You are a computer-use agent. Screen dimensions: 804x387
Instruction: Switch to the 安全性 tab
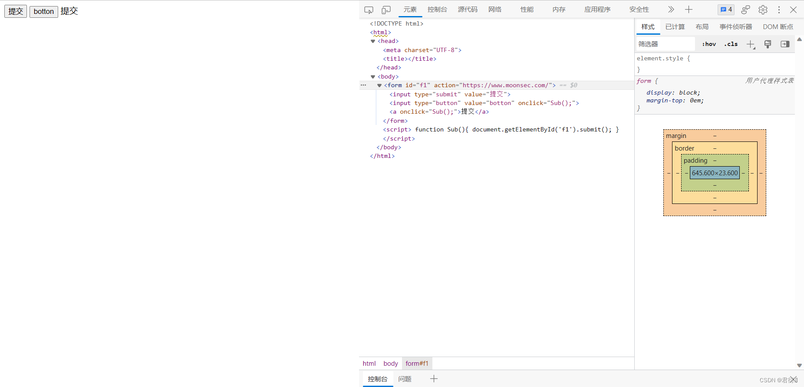click(639, 10)
